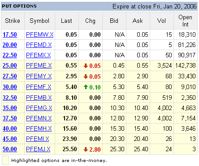
Task: Open the 32.50 strike link
Action: pyautogui.click(x=10, y=98)
